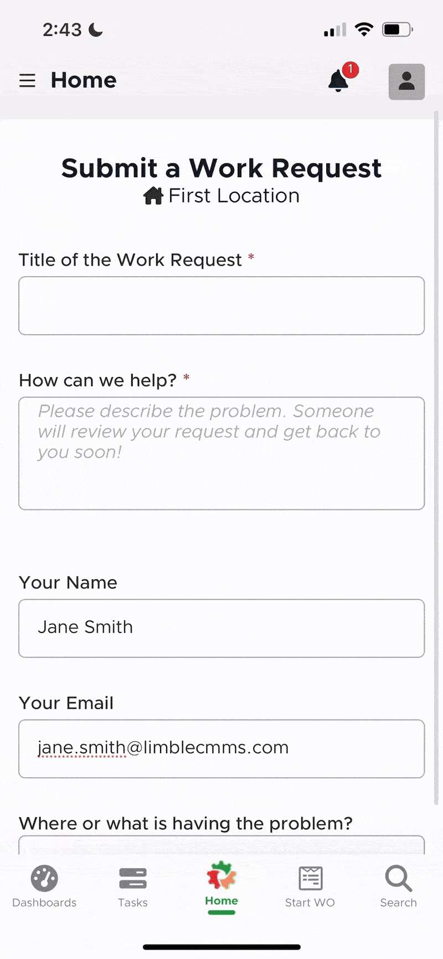Tap the Do Not Disturb moon icon
The height and width of the screenshot is (959, 443).
(x=96, y=29)
